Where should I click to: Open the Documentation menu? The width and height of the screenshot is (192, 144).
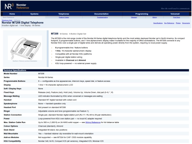coord(101,14)
